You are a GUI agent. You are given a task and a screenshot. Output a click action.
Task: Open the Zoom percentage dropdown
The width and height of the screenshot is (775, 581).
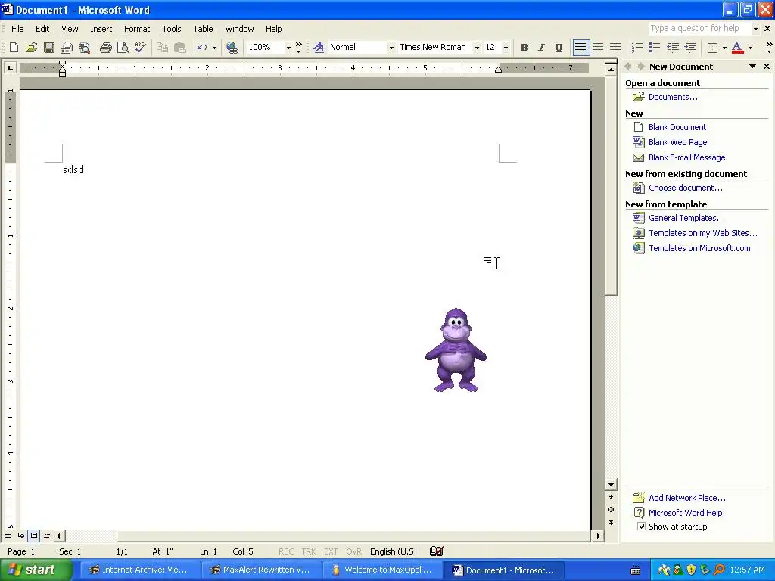[288, 48]
